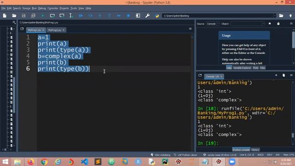The image size is (295, 166).
Task: Expand the Object combo box arrow
Action: point(263,24)
